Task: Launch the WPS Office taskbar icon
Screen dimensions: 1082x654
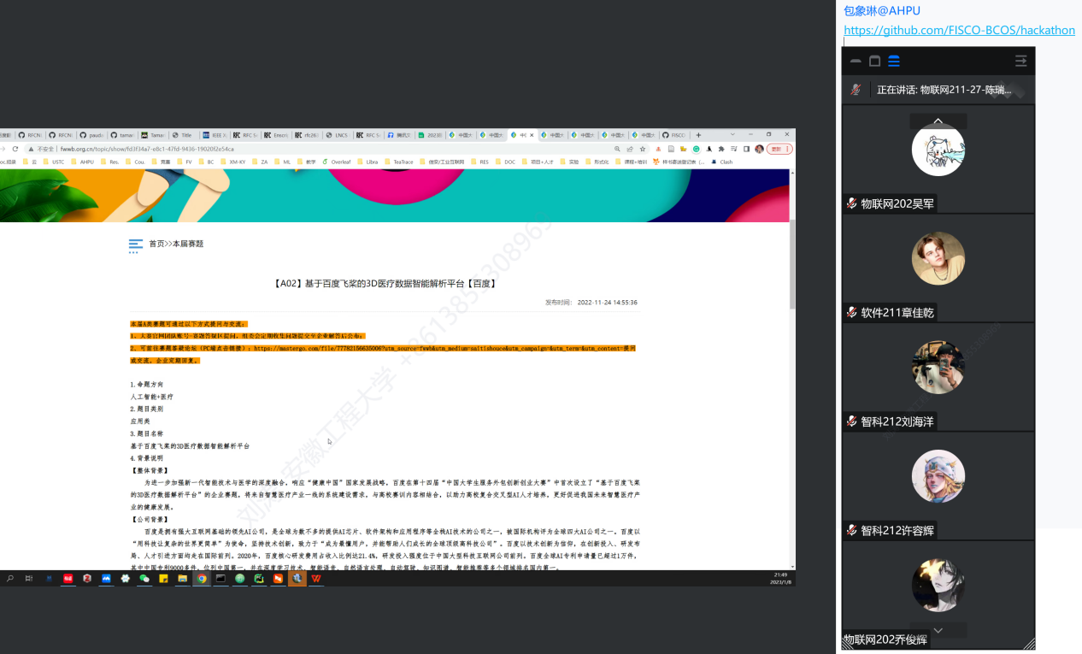Action: click(x=316, y=579)
